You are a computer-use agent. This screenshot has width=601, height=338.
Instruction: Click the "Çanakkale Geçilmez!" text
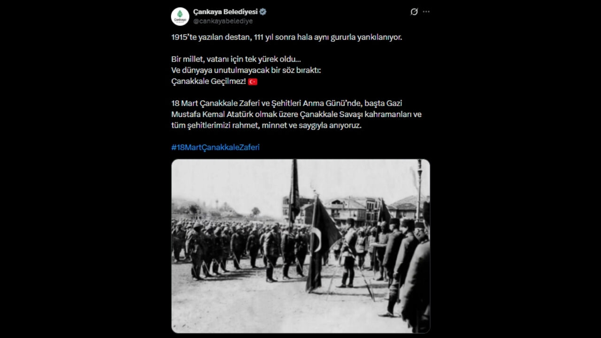208,82
